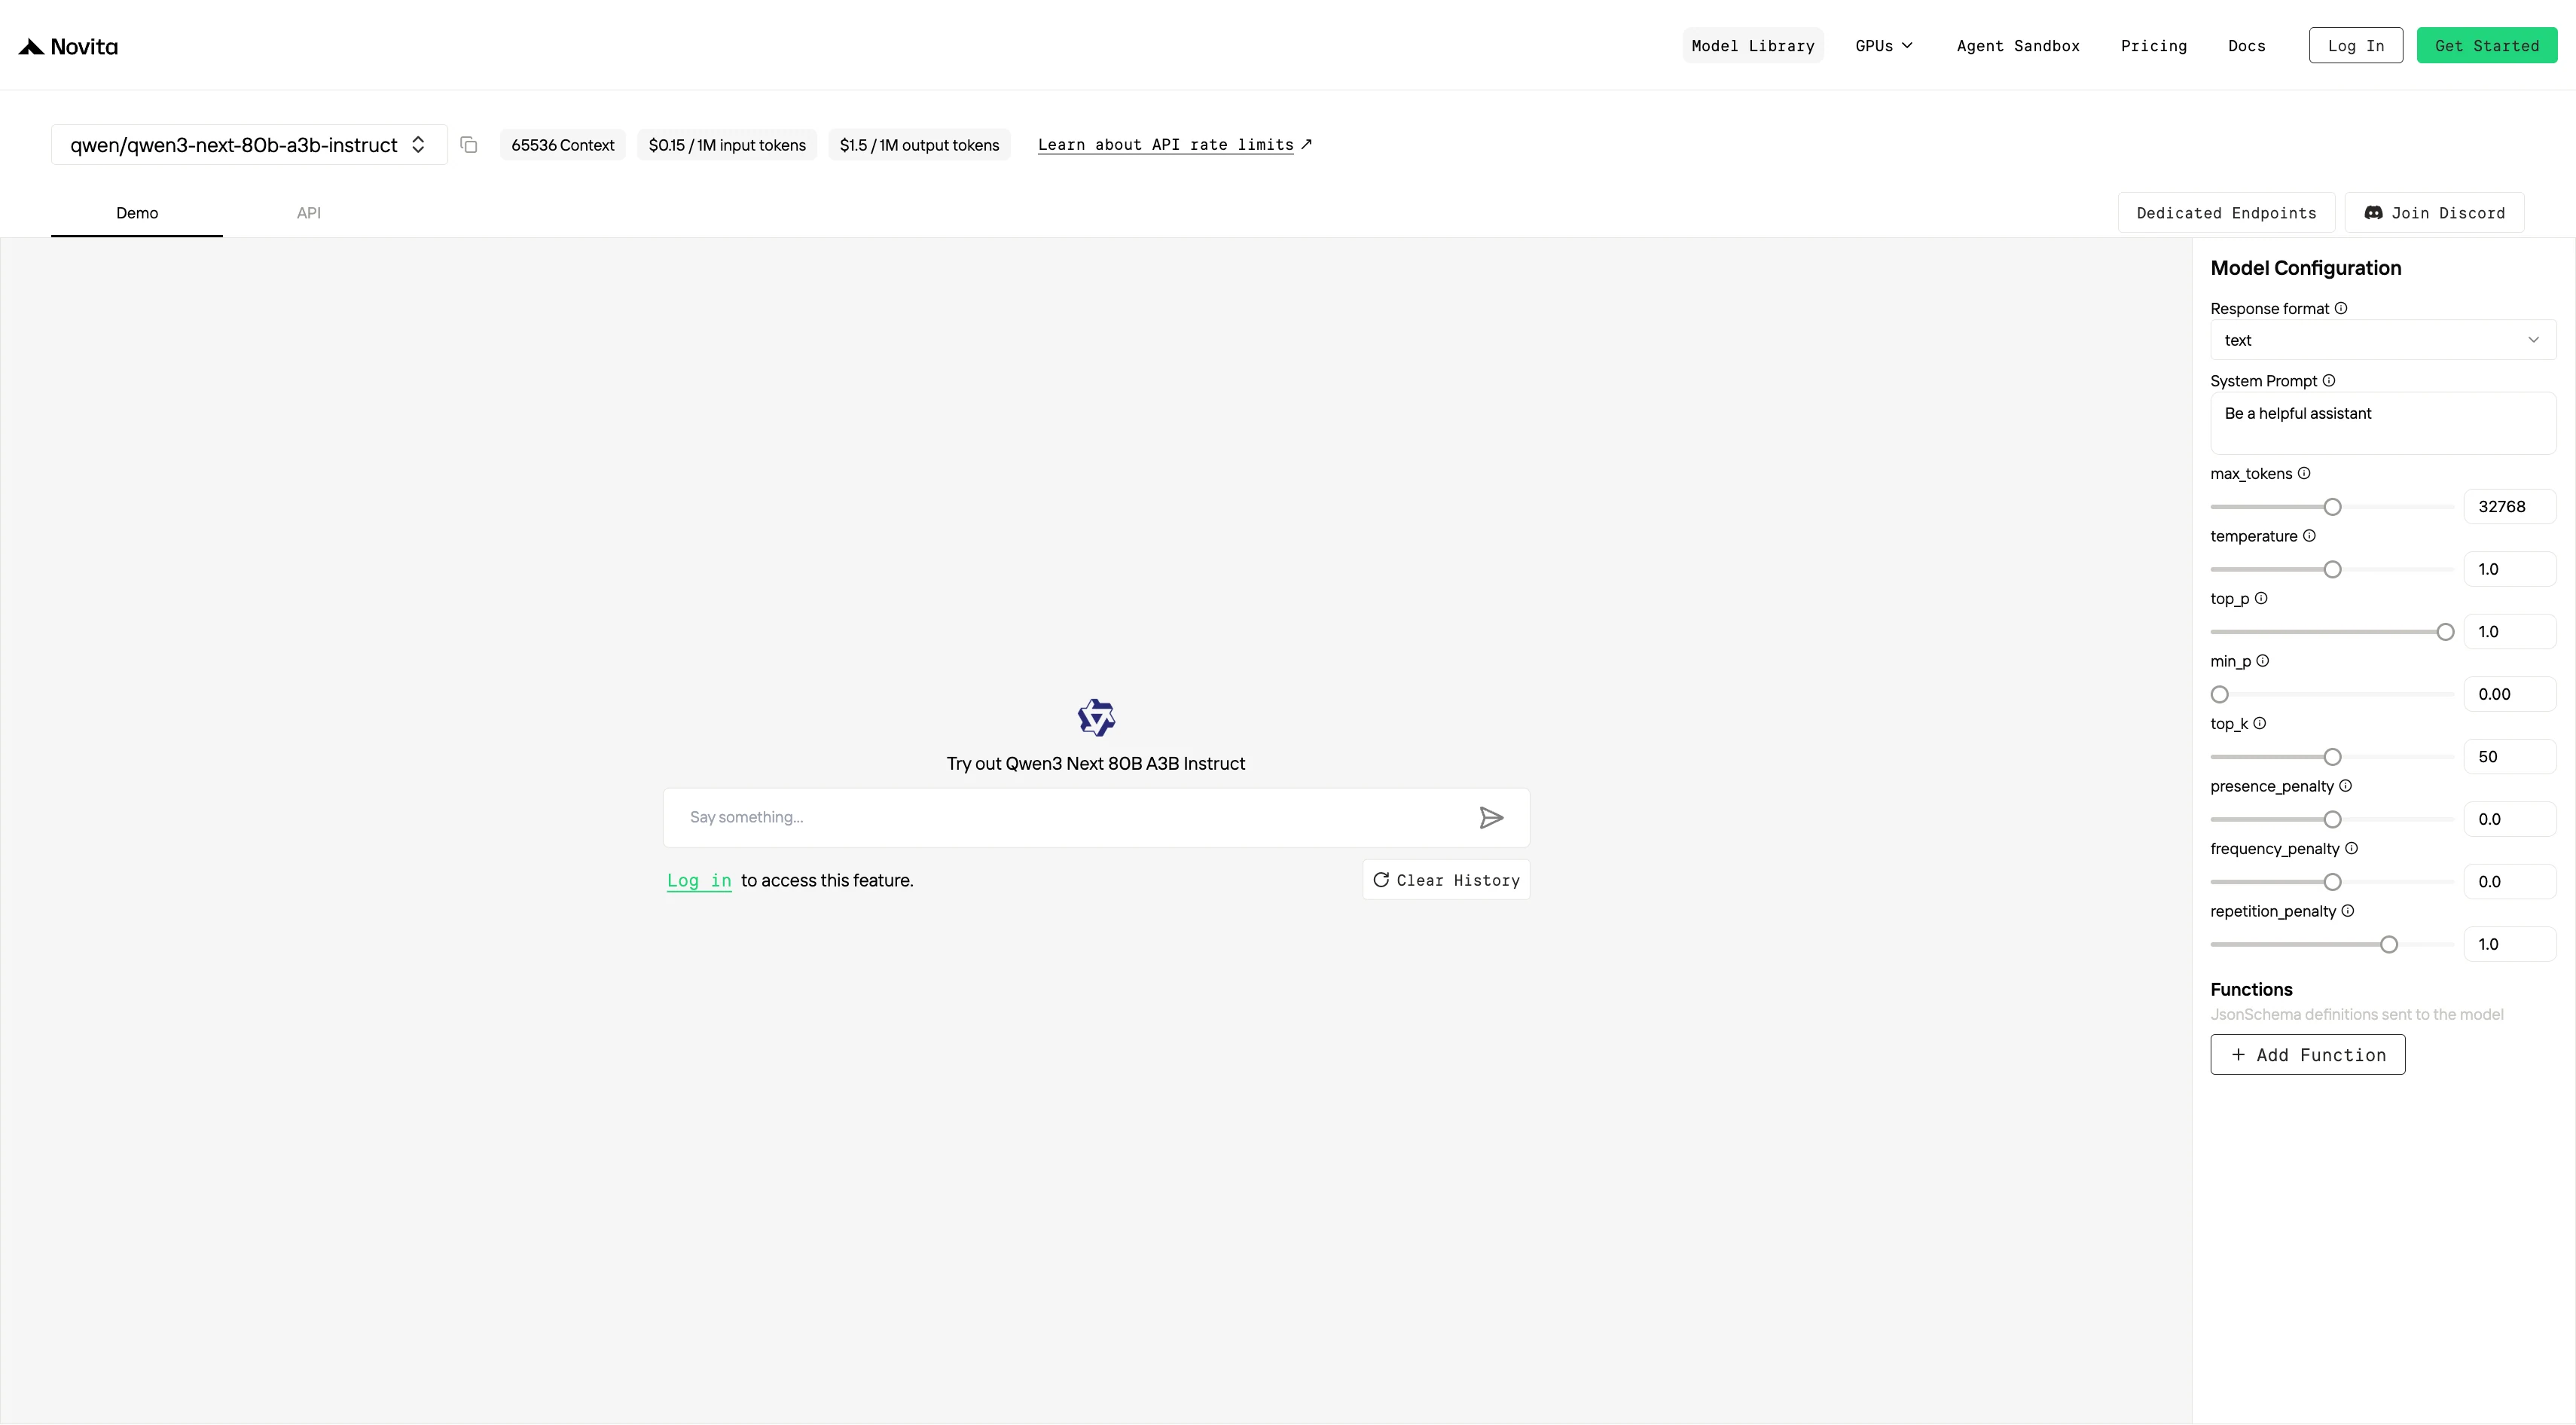The width and height of the screenshot is (2576, 1425).
Task: Click the 65536 Context badge
Action: click(x=563, y=145)
